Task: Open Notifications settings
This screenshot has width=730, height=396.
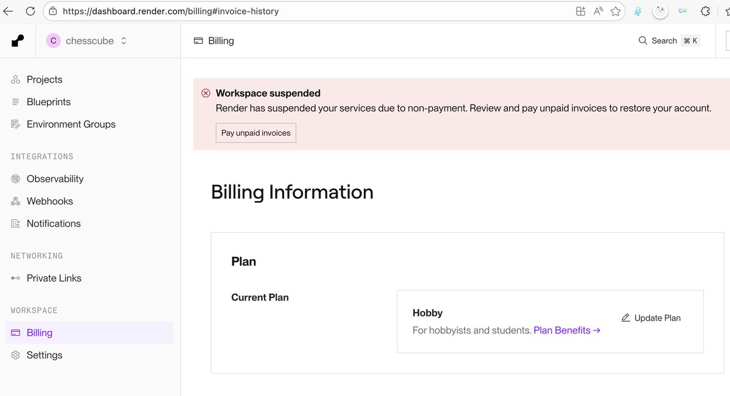Action: 54,224
